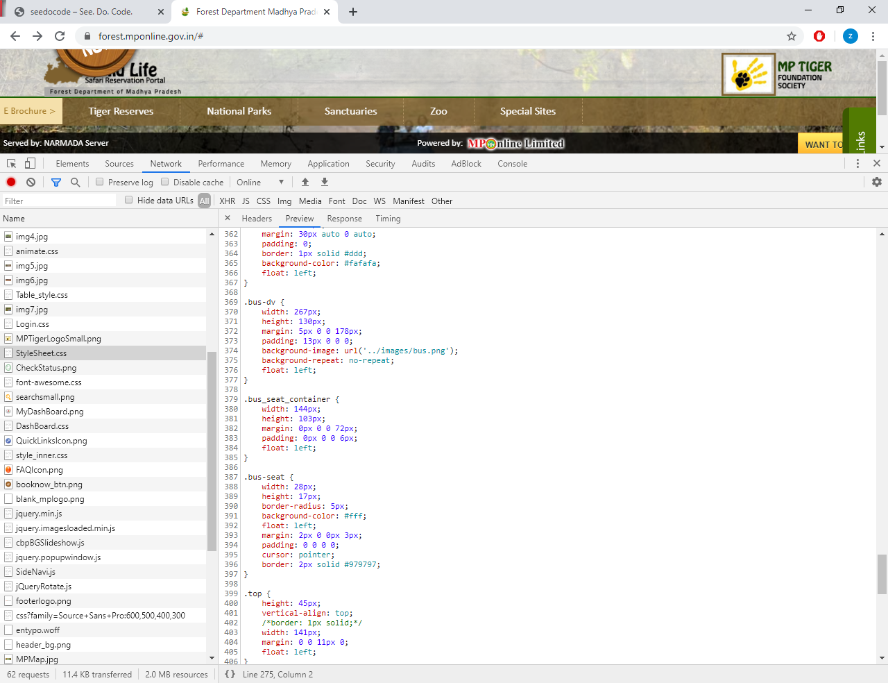Check the Hide data URLs box
This screenshot has height=683, width=888.
(129, 200)
